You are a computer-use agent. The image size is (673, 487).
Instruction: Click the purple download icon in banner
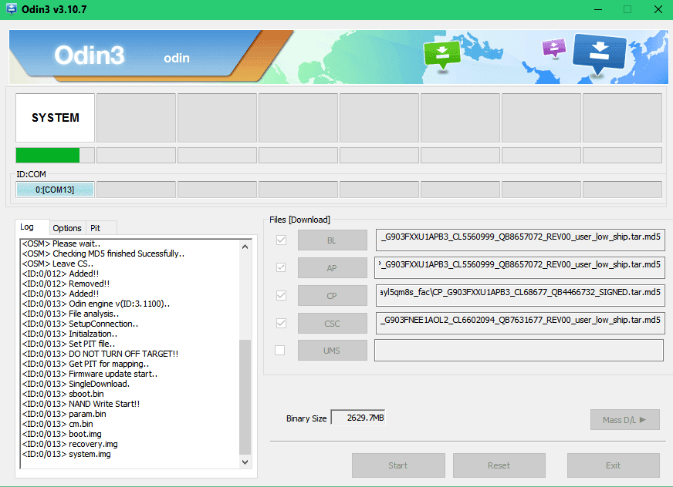[554, 48]
